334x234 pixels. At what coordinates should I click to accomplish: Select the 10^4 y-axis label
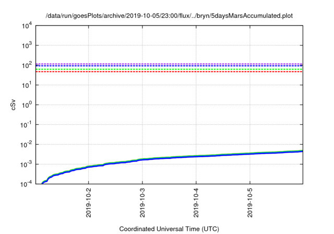tap(27, 26)
